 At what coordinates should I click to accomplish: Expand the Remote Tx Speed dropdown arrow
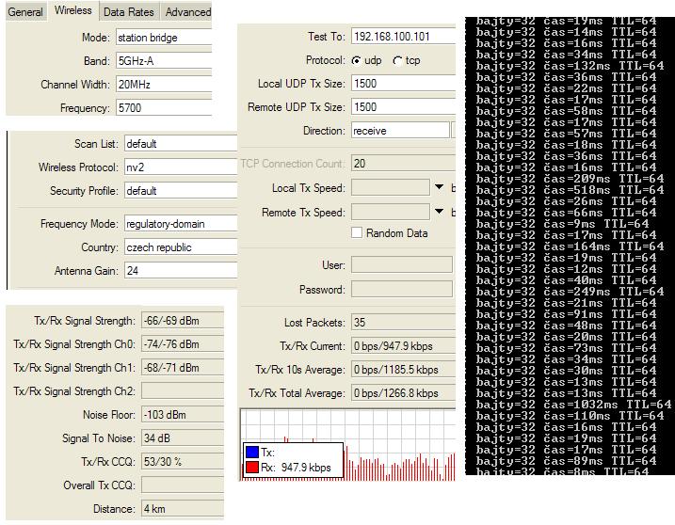coord(439,212)
